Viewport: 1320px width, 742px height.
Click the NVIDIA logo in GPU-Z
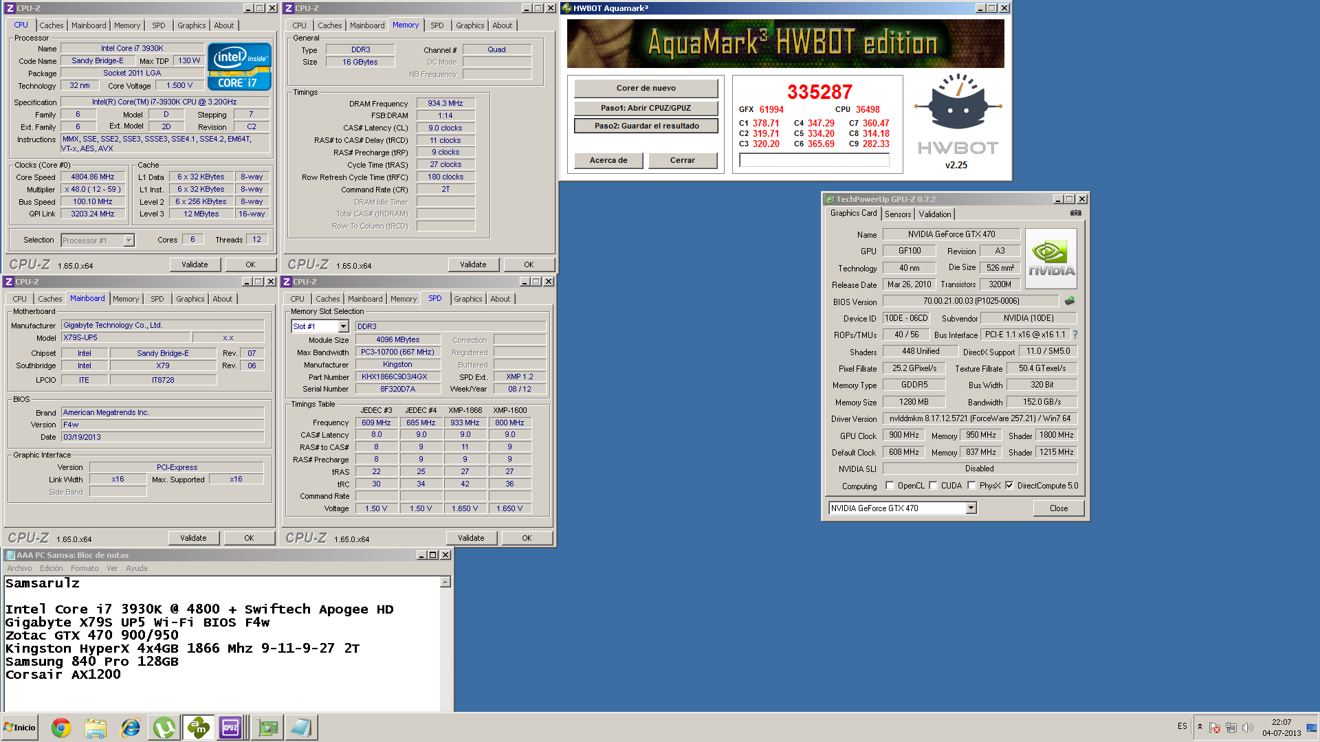[1050, 258]
